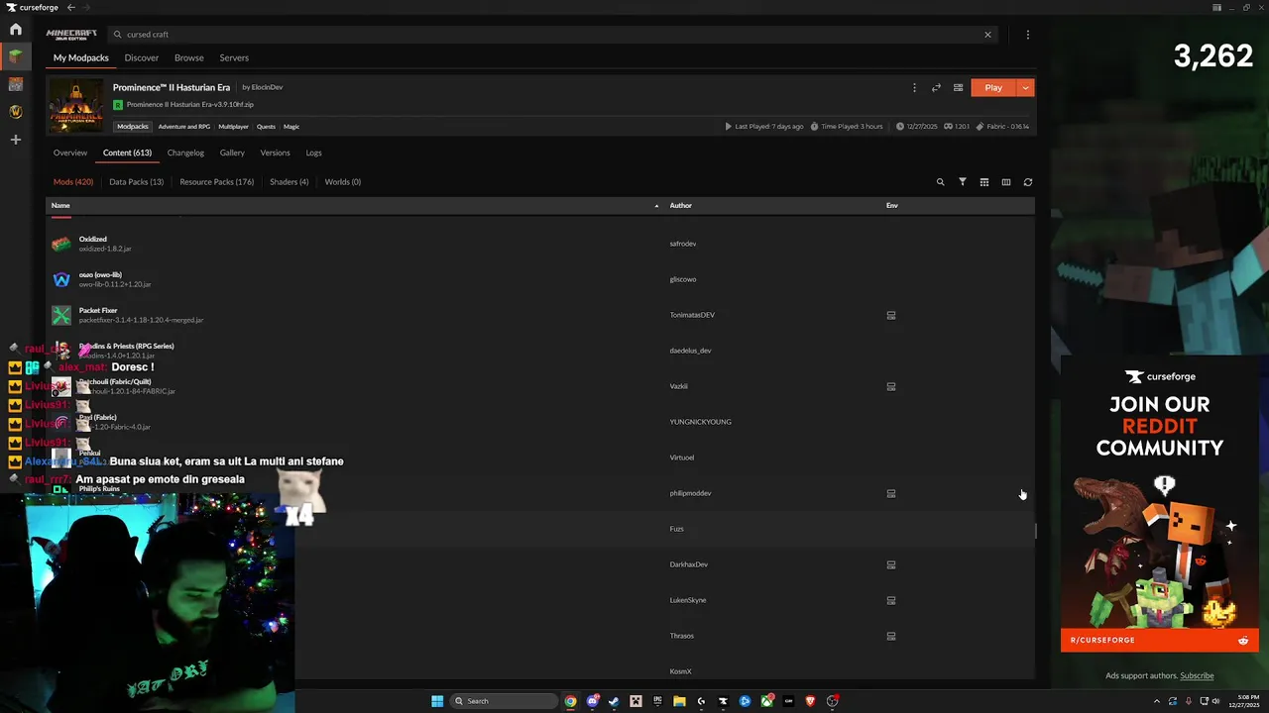This screenshot has height=713, width=1269.
Task: Click the modpack share/sync arrows icon
Action: (936, 88)
